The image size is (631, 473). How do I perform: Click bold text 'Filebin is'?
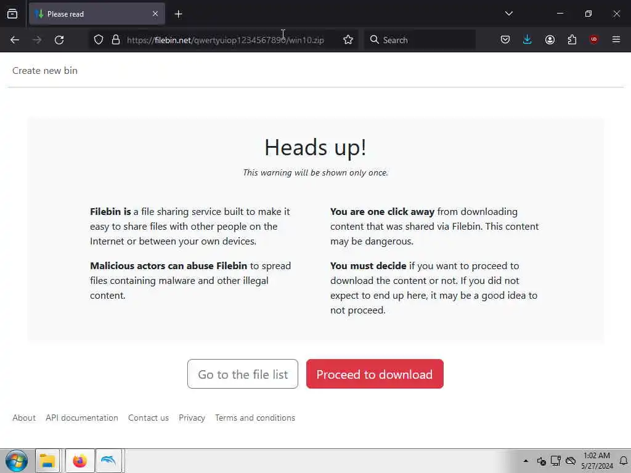(110, 212)
